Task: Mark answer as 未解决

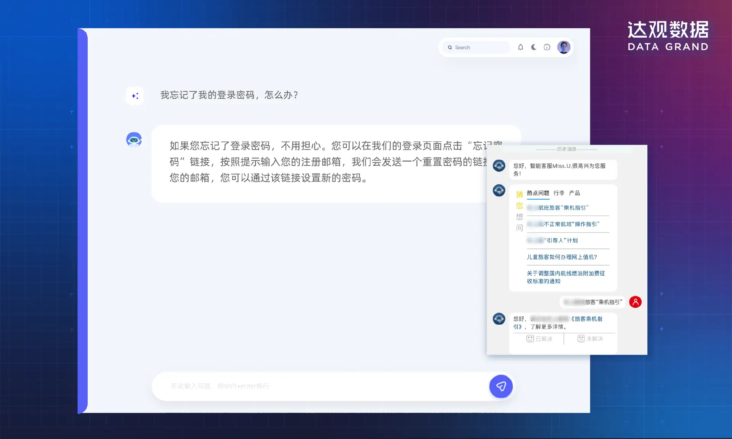Action: pos(590,339)
